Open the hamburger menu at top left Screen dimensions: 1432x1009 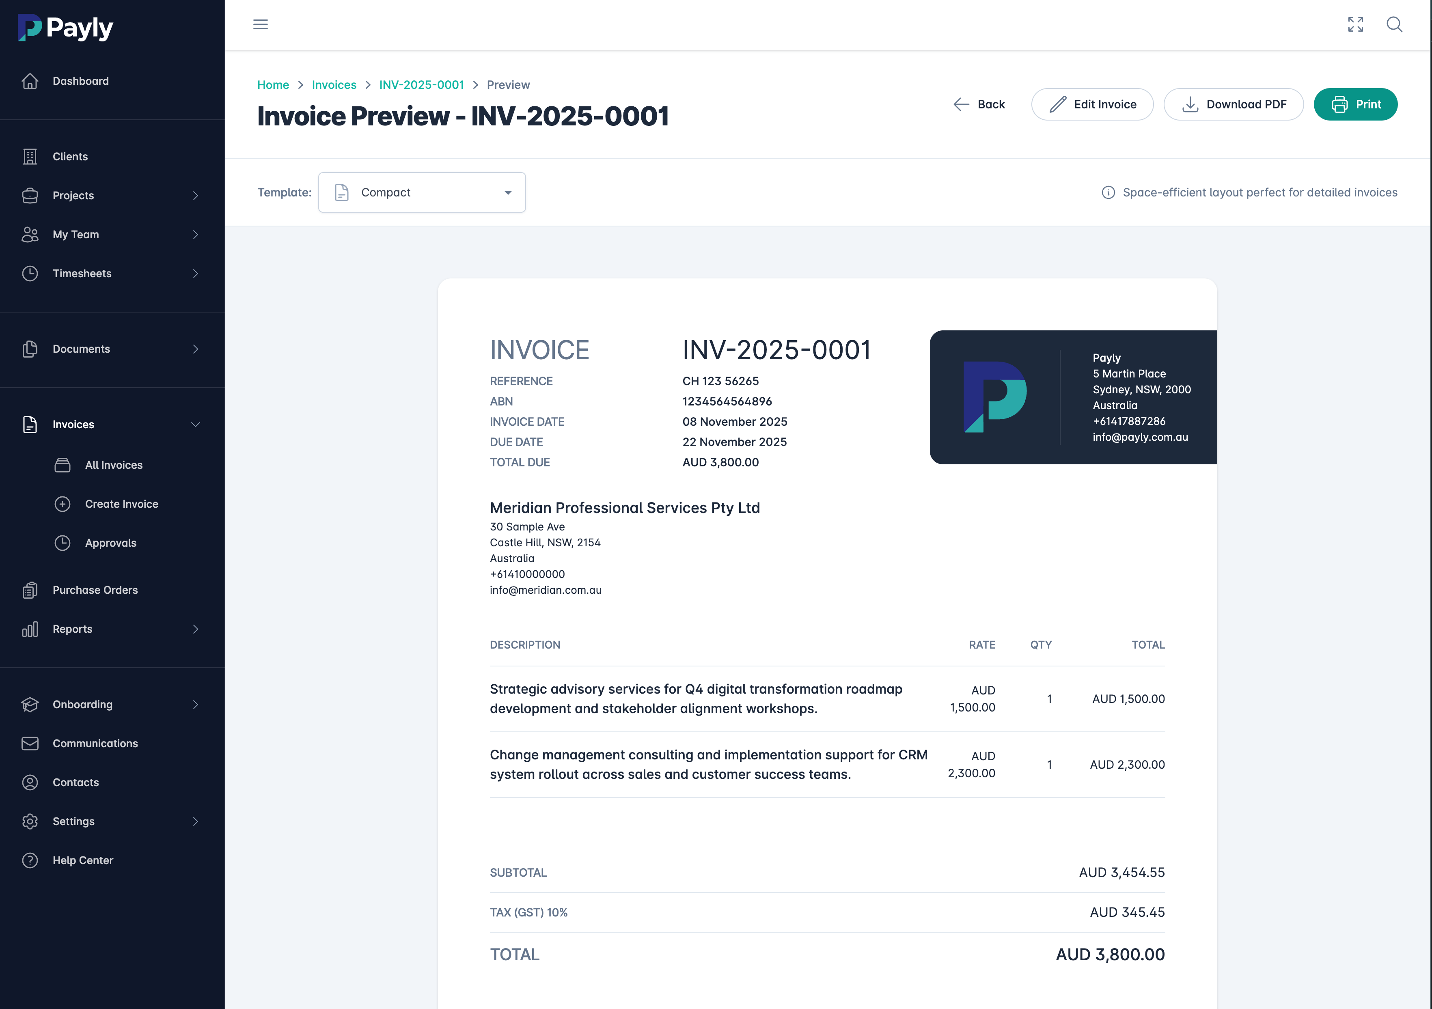tap(260, 24)
